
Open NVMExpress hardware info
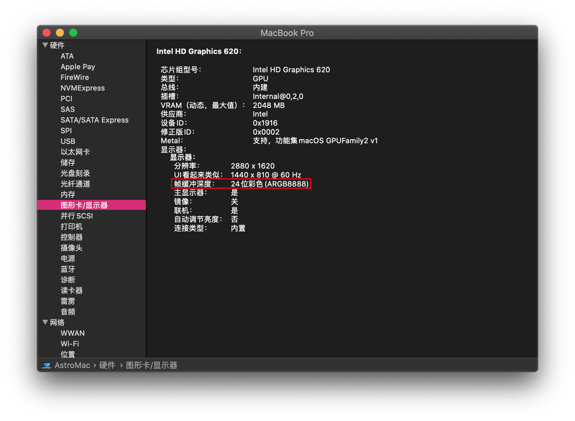(x=83, y=88)
